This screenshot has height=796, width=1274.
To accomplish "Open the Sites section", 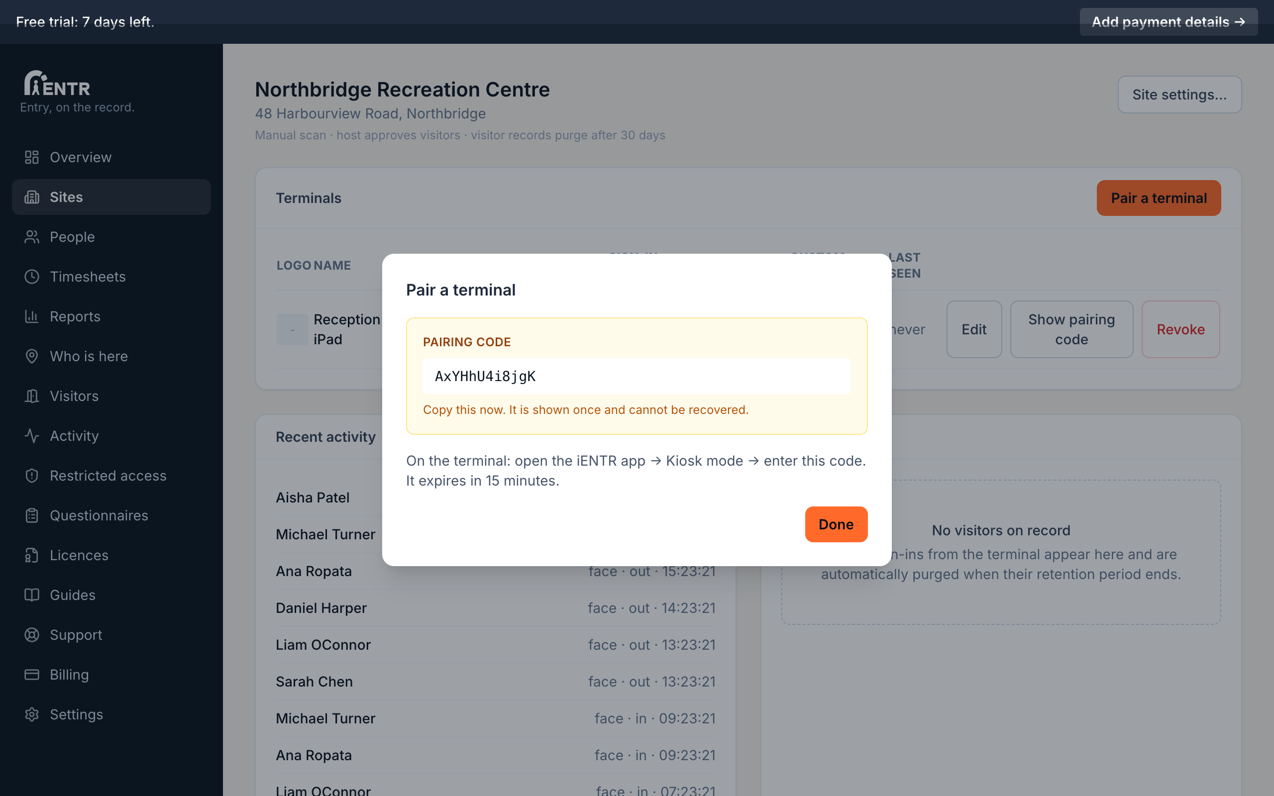I will (x=111, y=197).
